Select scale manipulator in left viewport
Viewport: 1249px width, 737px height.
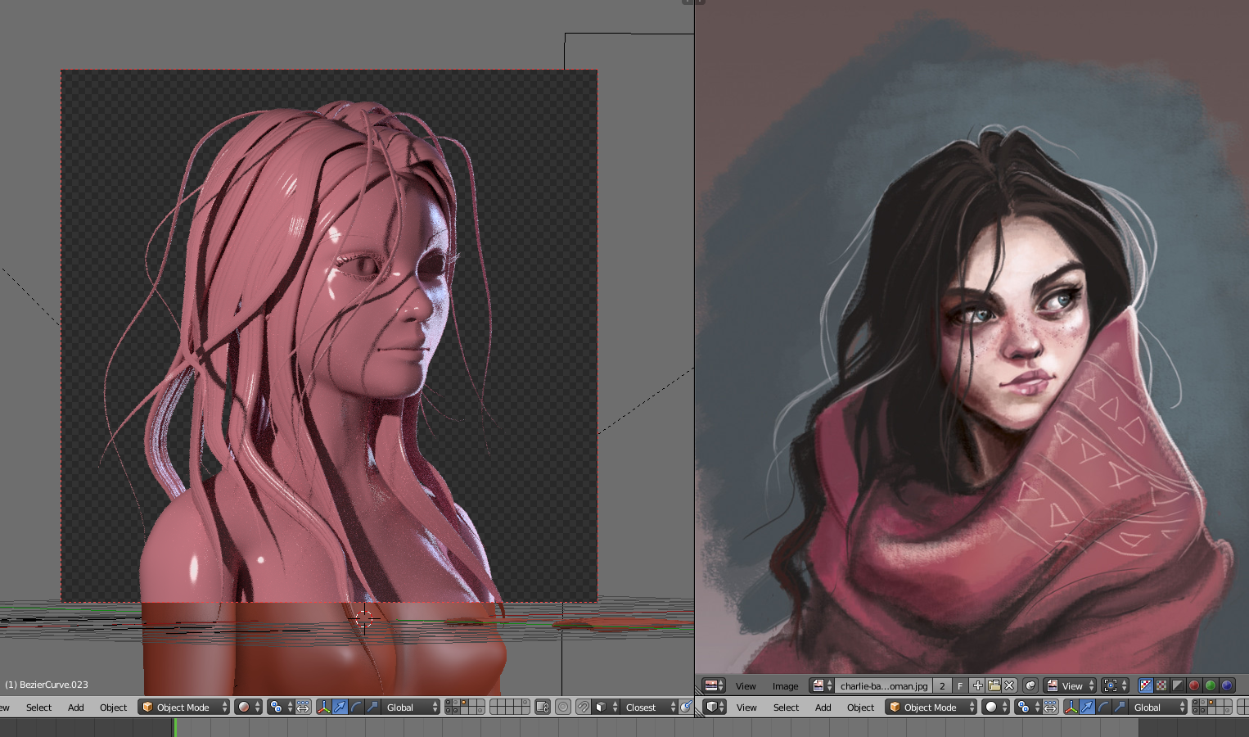[372, 707]
